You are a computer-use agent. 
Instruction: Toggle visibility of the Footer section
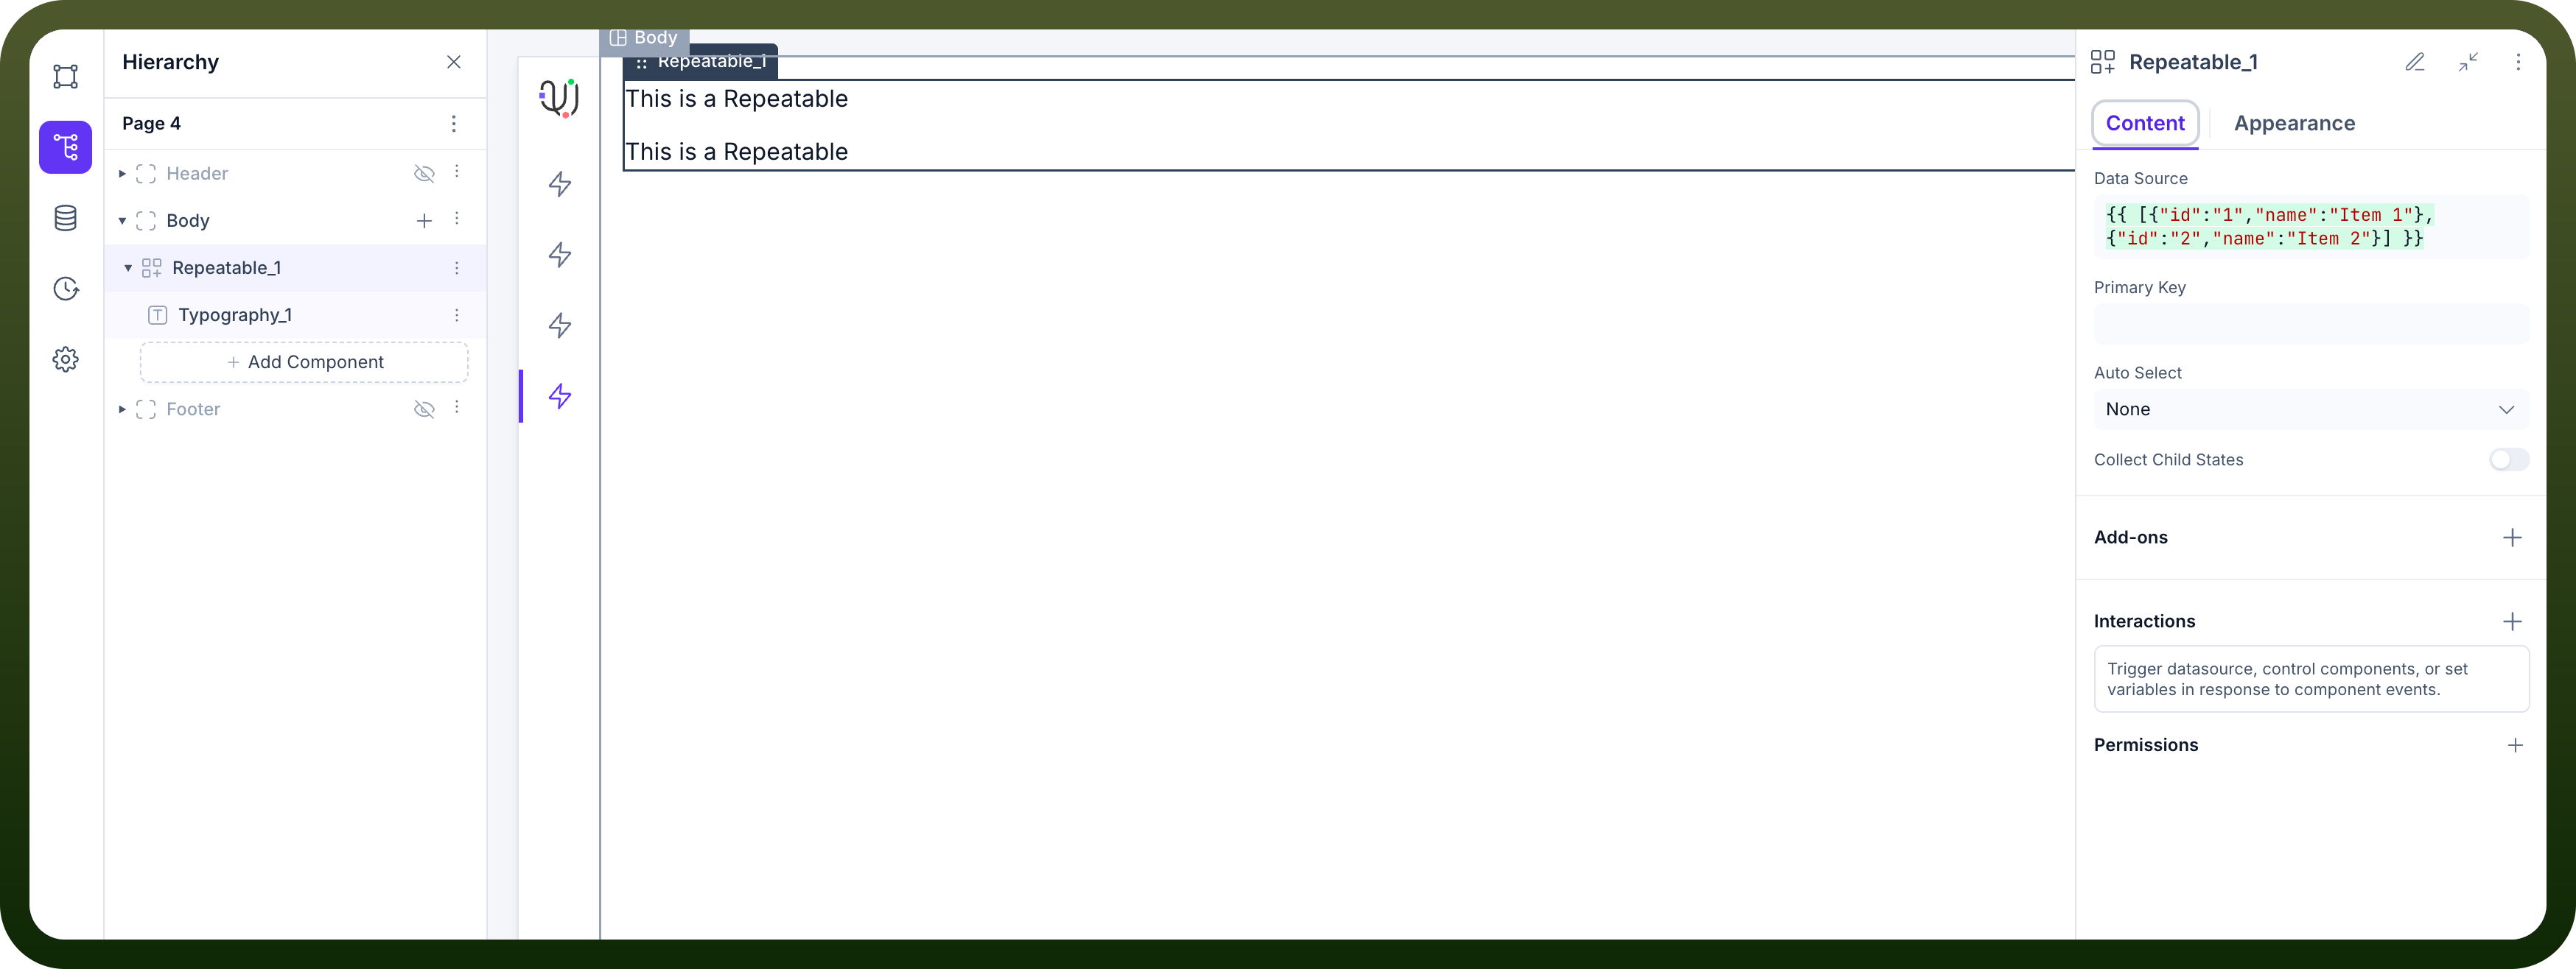click(424, 409)
